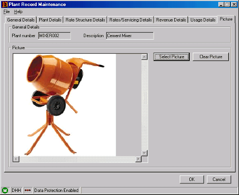Switch to the Revenue Details tab
This screenshot has height=195, width=239.
(x=171, y=20)
